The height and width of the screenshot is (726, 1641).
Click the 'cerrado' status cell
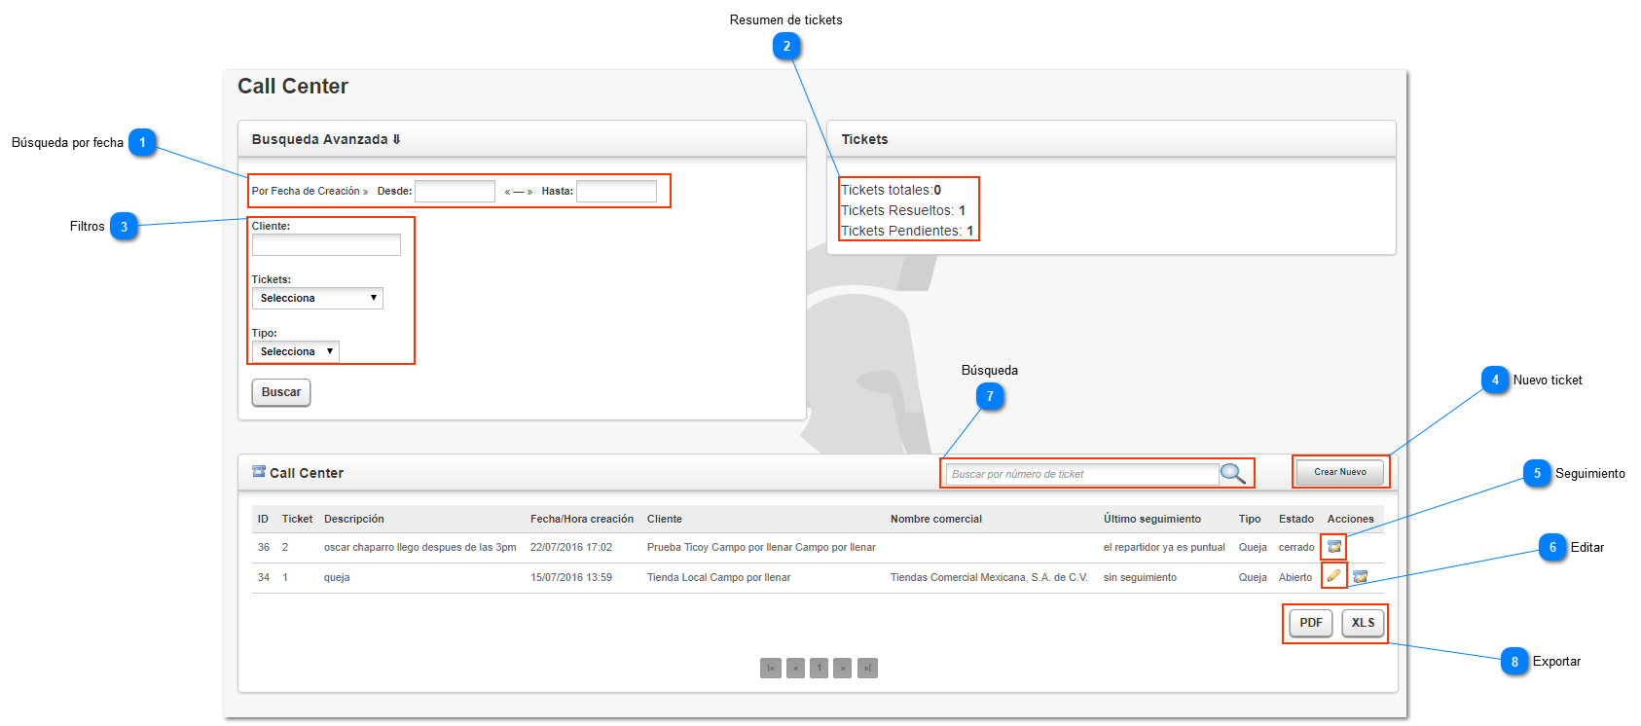click(x=1296, y=547)
